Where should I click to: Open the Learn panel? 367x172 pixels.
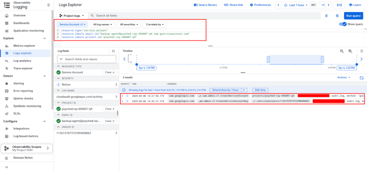pos(355,5)
